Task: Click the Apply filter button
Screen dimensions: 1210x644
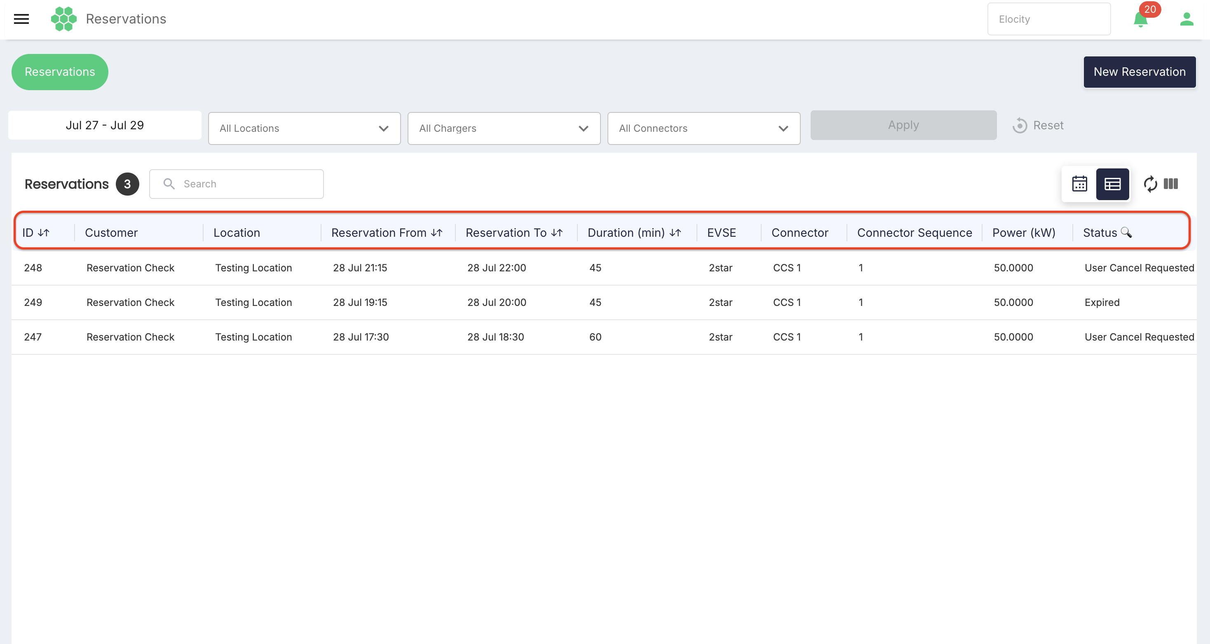Action: click(x=903, y=125)
